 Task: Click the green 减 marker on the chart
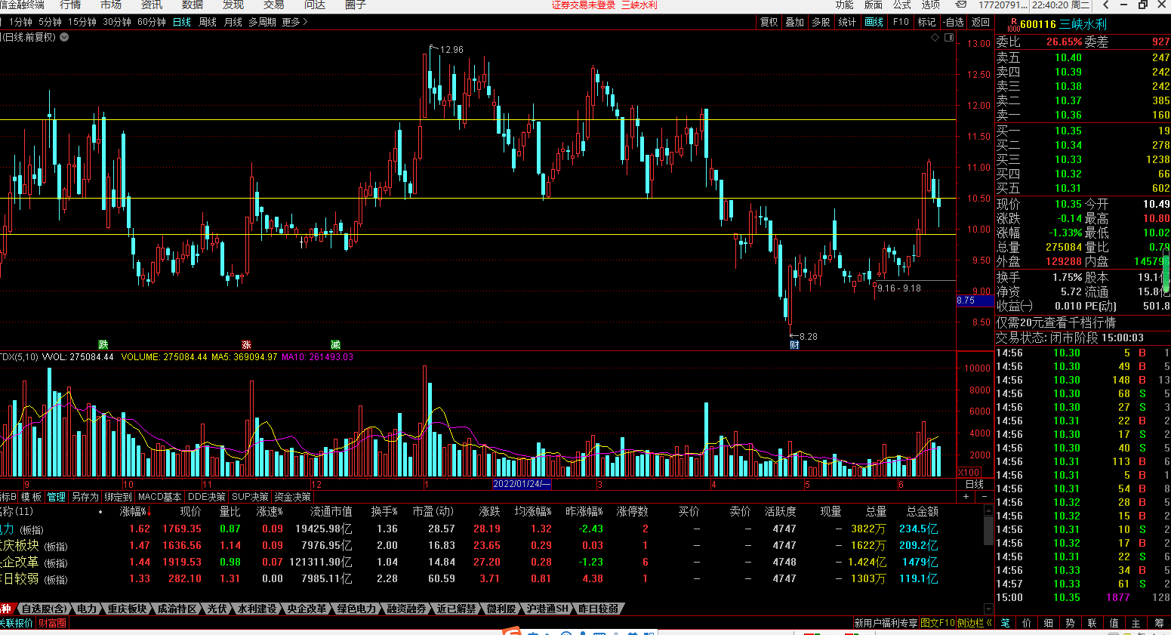point(335,344)
